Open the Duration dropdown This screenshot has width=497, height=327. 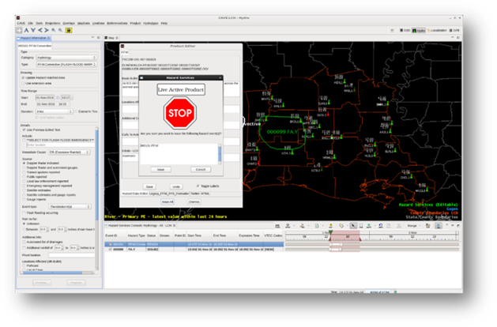(55, 111)
